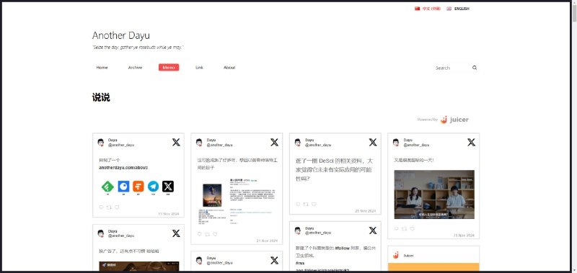Reply to the classroom photo post
The width and height of the screenshot is (577, 273).
[396, 228]
